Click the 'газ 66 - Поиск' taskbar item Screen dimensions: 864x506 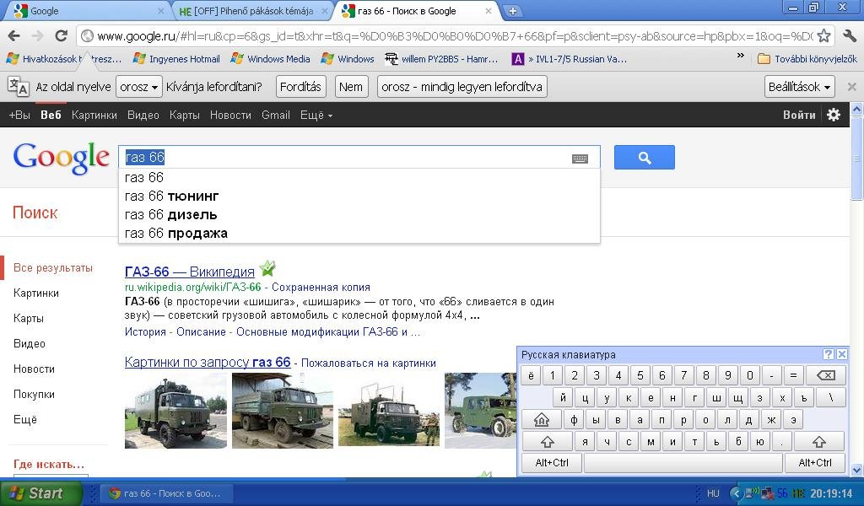click(x=165, y=493)
